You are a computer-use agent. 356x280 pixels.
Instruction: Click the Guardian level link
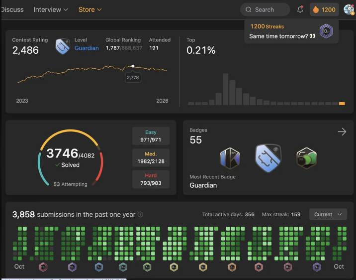pos(87,48)
